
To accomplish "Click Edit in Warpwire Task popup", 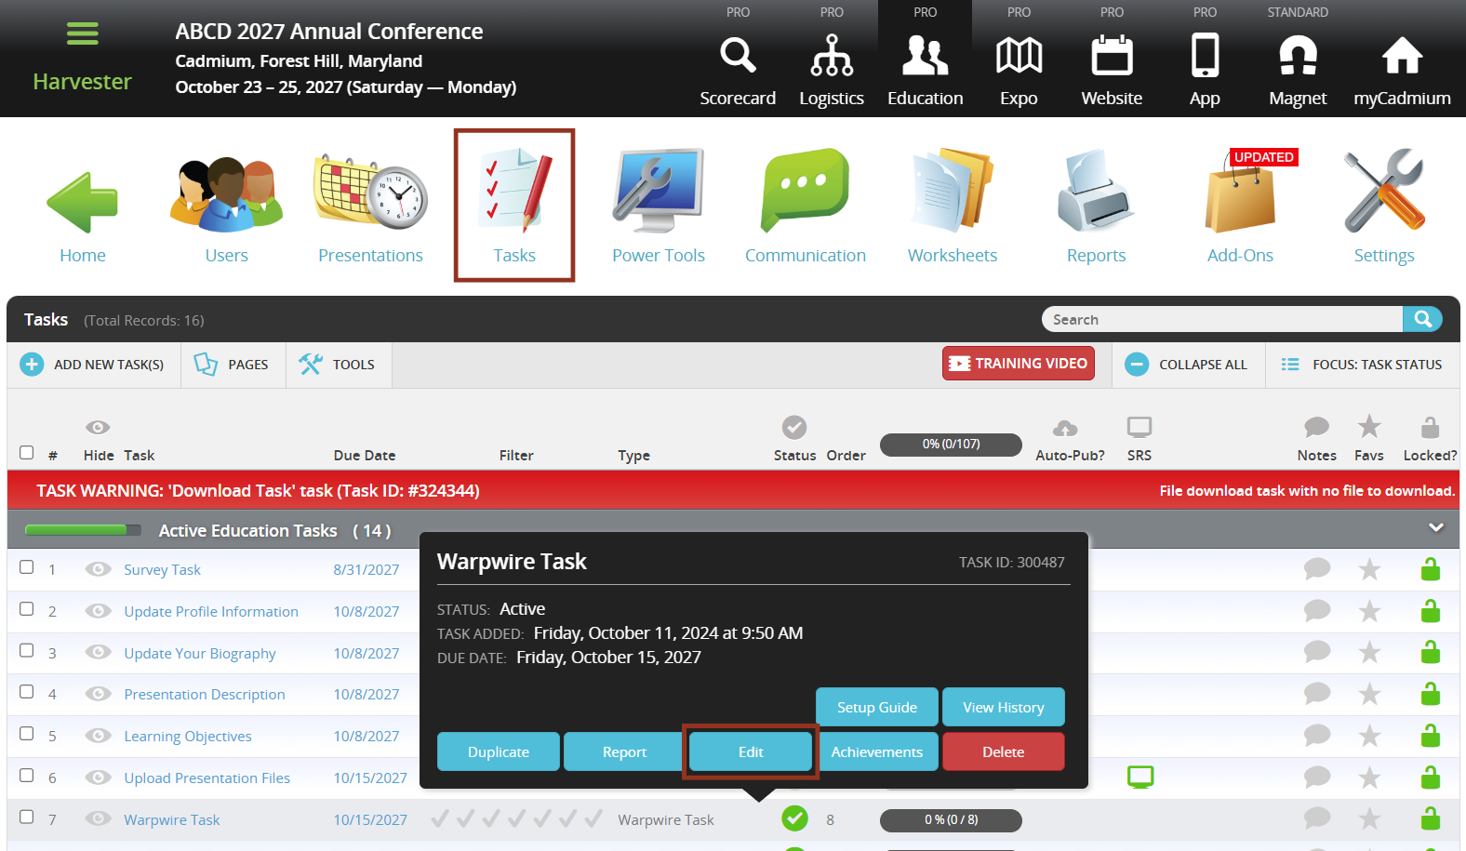I will [751, 751].
